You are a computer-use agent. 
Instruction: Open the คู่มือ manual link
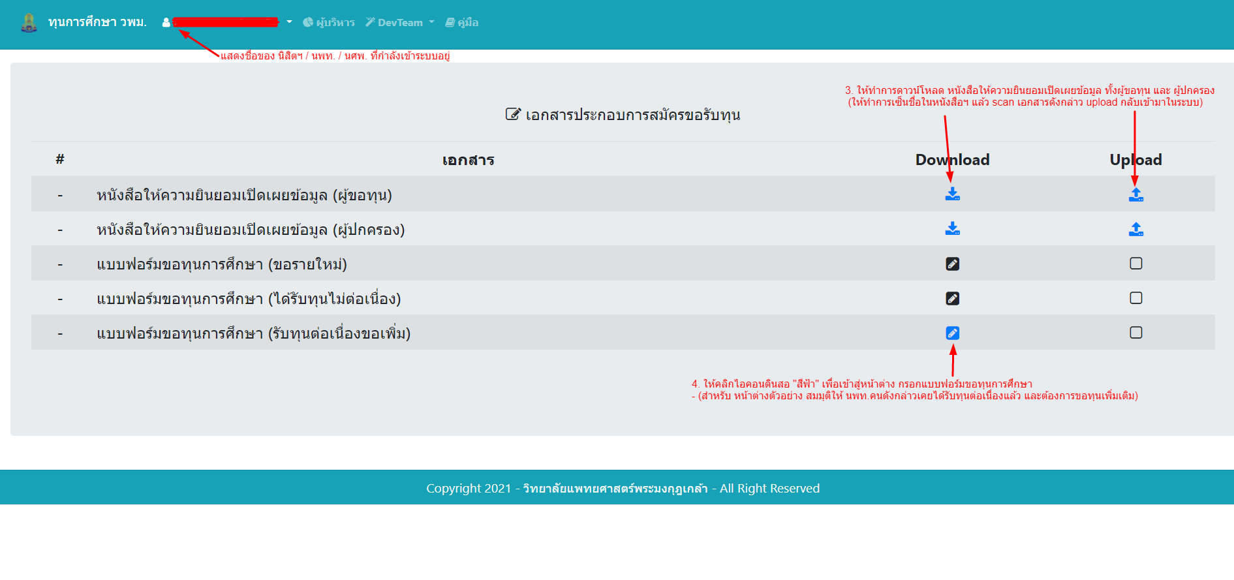coord(462,22)
